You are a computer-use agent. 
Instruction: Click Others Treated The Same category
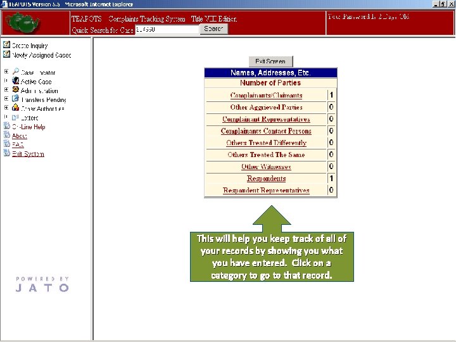click(x=266, y=155)
